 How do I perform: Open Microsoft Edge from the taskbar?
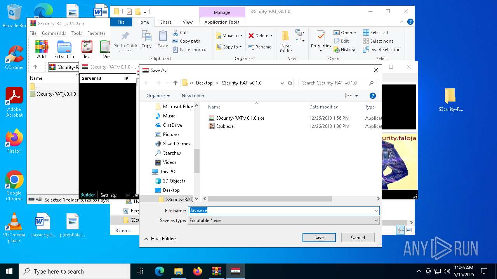(x=160, y=271)
